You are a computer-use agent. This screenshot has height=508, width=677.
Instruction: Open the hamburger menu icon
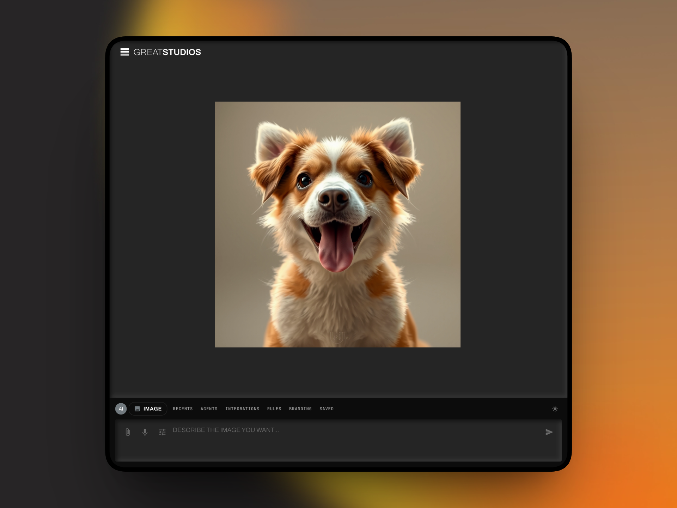(124, 52)
